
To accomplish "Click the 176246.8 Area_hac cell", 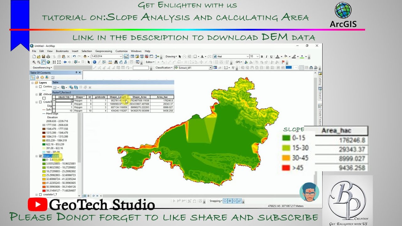I will (162, 100).
